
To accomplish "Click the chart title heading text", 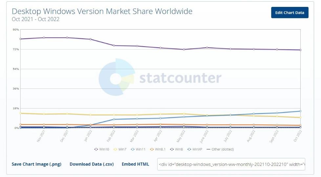I will pyautogui.click(x=102, y=11).
